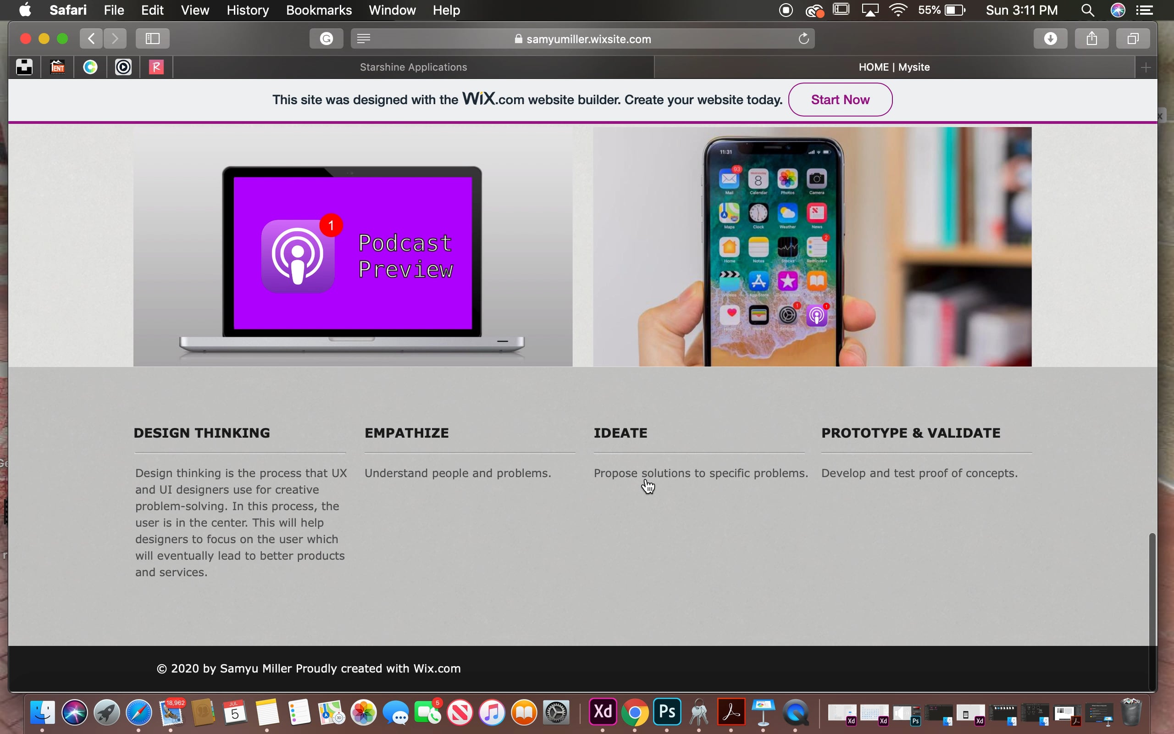Screen dimensions: 1174x734
Task: Select the HOME | Mysite tab
Action: pos(894,67)
